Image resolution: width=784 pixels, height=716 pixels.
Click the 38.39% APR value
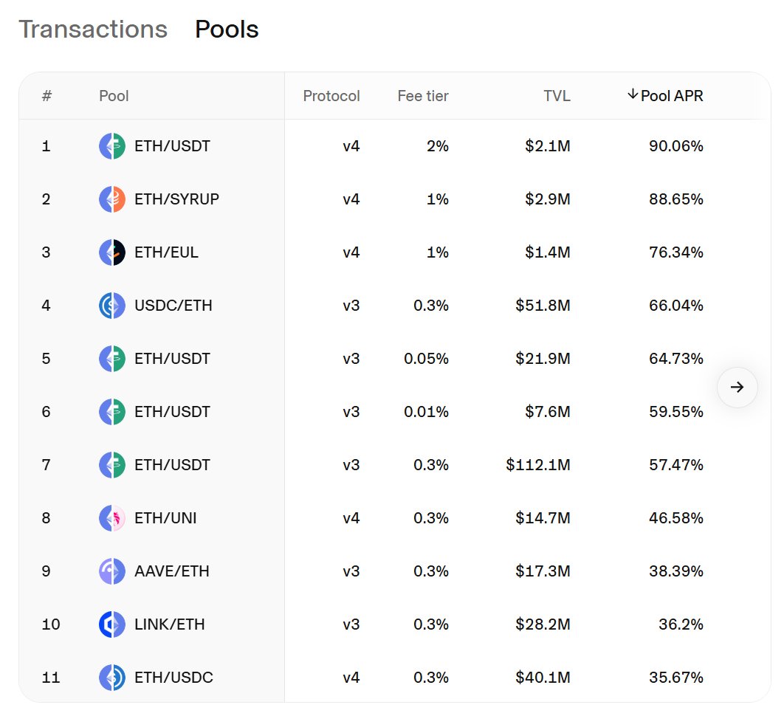[676, 571]
